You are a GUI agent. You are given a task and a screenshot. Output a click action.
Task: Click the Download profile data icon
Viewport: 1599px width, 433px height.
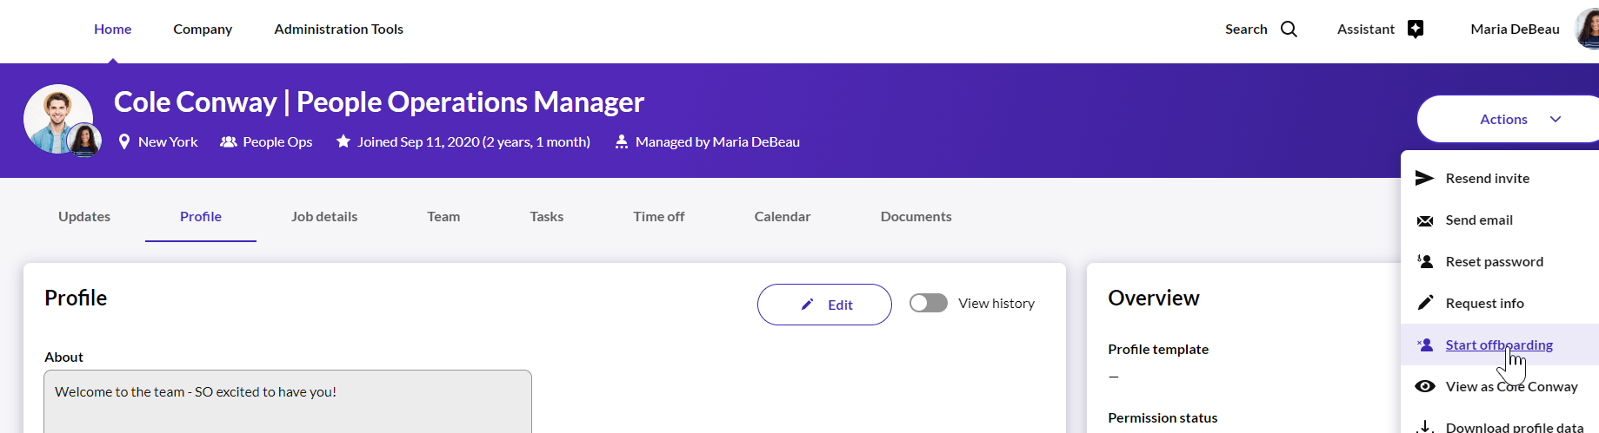1424,427
